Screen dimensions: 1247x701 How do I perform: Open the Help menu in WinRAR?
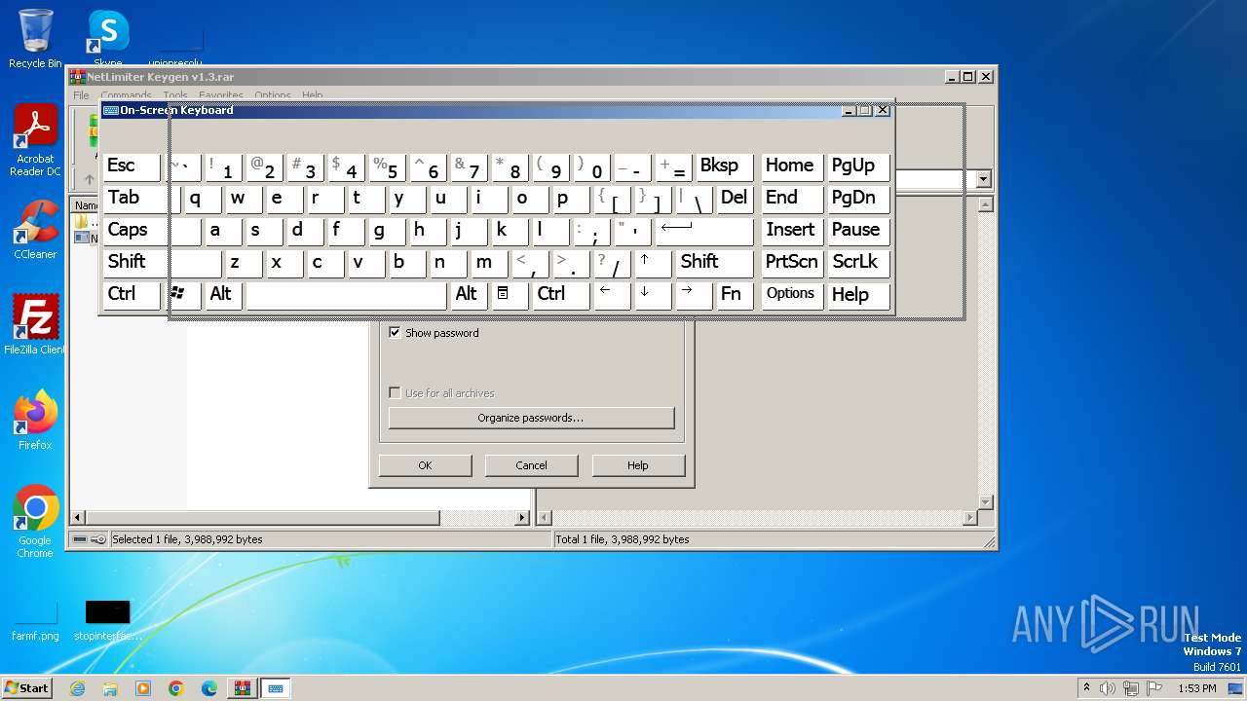click(x=312, y=95)
